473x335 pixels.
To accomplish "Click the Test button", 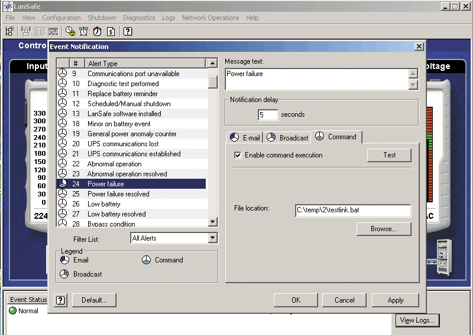I will (389, 155).
